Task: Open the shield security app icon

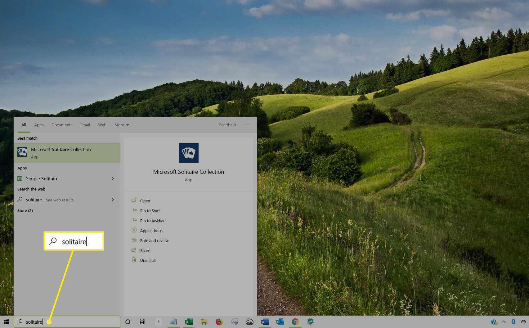Action: pyautogui.click(x=310, y=322)
